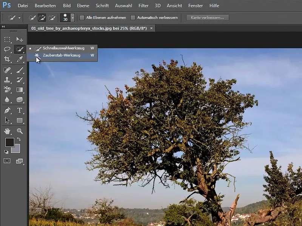Screen dimensions: 302x226
Task: Open the foreground color swatch
Action: pos(10,142)
